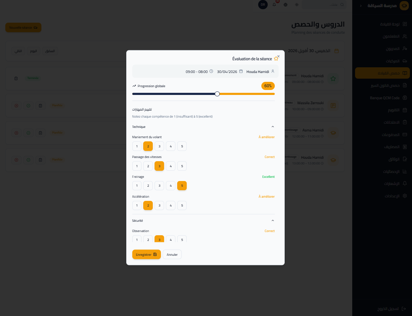The height and width of the screenshot is (316, 412).
Task: Click the logout icon at sidebar bottom
Action: tap(404, 309)
